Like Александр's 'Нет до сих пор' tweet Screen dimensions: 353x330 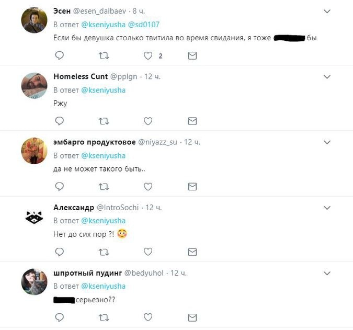coord(148,252)
